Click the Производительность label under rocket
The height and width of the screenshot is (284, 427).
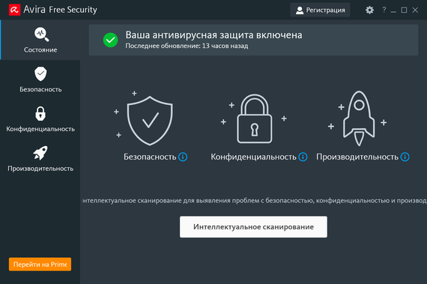click(x=357, y=157)
